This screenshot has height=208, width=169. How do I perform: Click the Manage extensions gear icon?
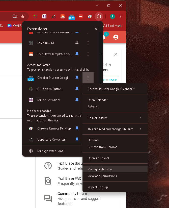click(x=31, y=151)
